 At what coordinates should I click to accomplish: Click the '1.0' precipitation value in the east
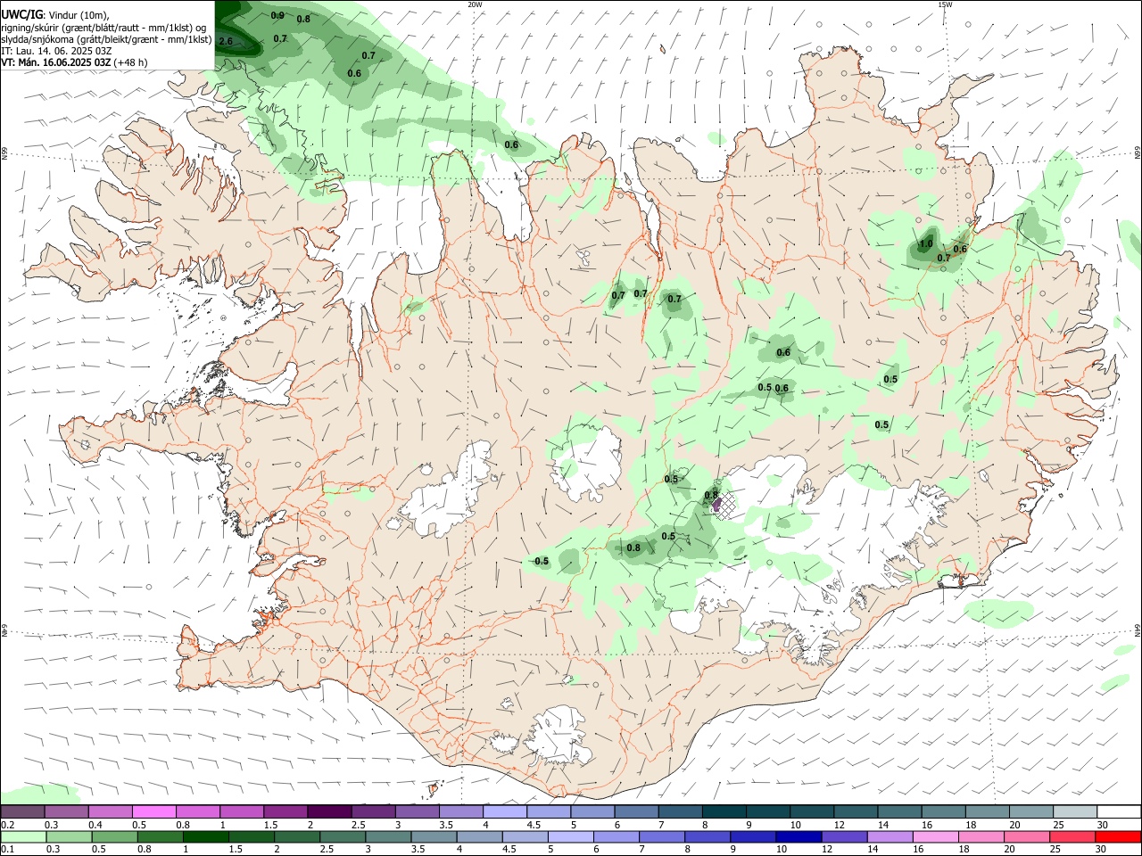coord(926,243)
